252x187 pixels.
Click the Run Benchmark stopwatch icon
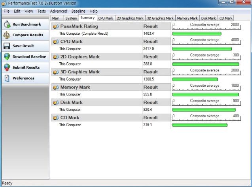tap(7, 24)
